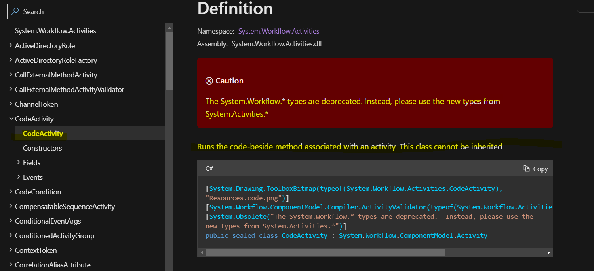Expand ChannelToken in the sidebar
Viewport: 594px width, 271px height.
click(10, 104)
